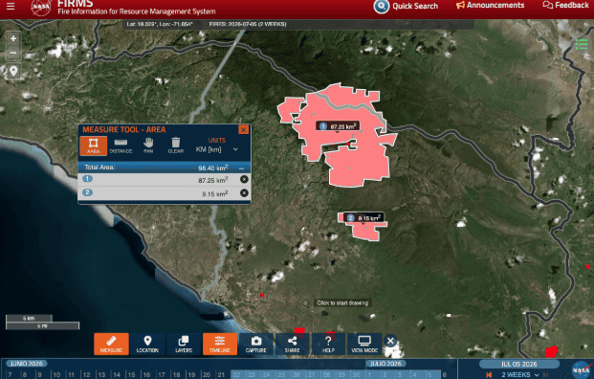Activate the Area measure mode
This screenshot has height=379, width=594.
click(x=93, y=145)
